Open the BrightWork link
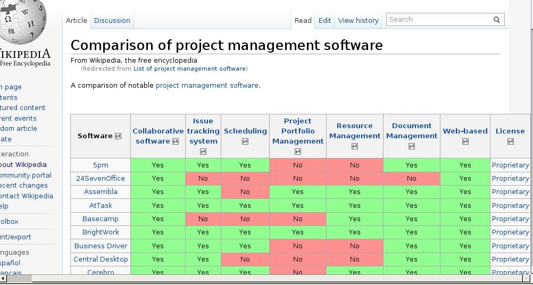Image resolution: width=533 pixels, height=285 pixels. [101, 232]
